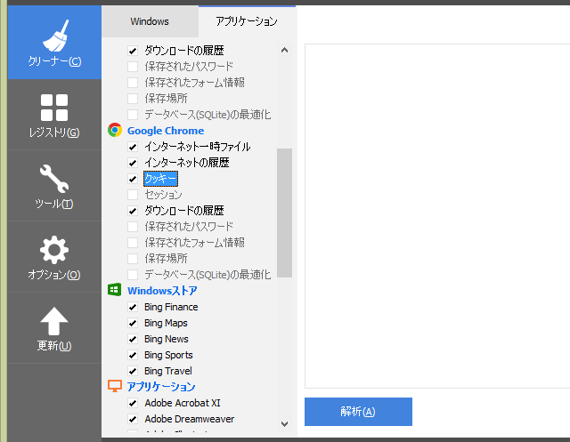Click the green Windowsストア icon
The image size is (570, 442).
point(115,290)
